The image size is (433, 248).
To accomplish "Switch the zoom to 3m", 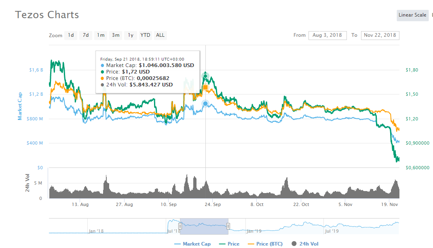I will pyautogui.click(x=116, y=35).
